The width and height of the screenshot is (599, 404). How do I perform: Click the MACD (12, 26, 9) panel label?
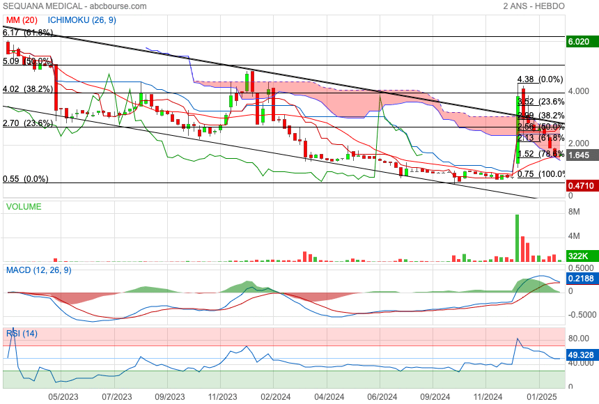point(38,270)
